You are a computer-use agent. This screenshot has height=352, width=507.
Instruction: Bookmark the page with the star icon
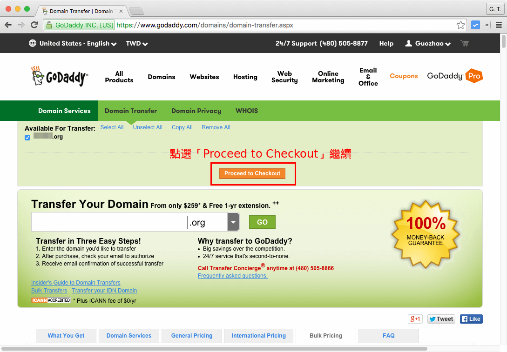click(460, 25)
